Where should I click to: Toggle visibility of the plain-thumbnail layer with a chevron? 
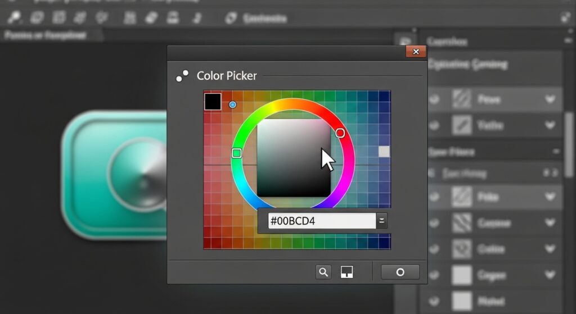[434, 275]
